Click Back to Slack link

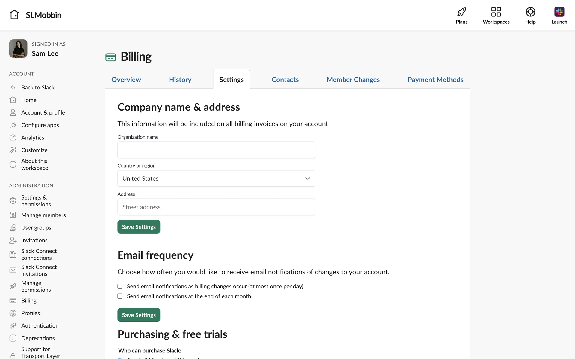click(x=38, y=87)
